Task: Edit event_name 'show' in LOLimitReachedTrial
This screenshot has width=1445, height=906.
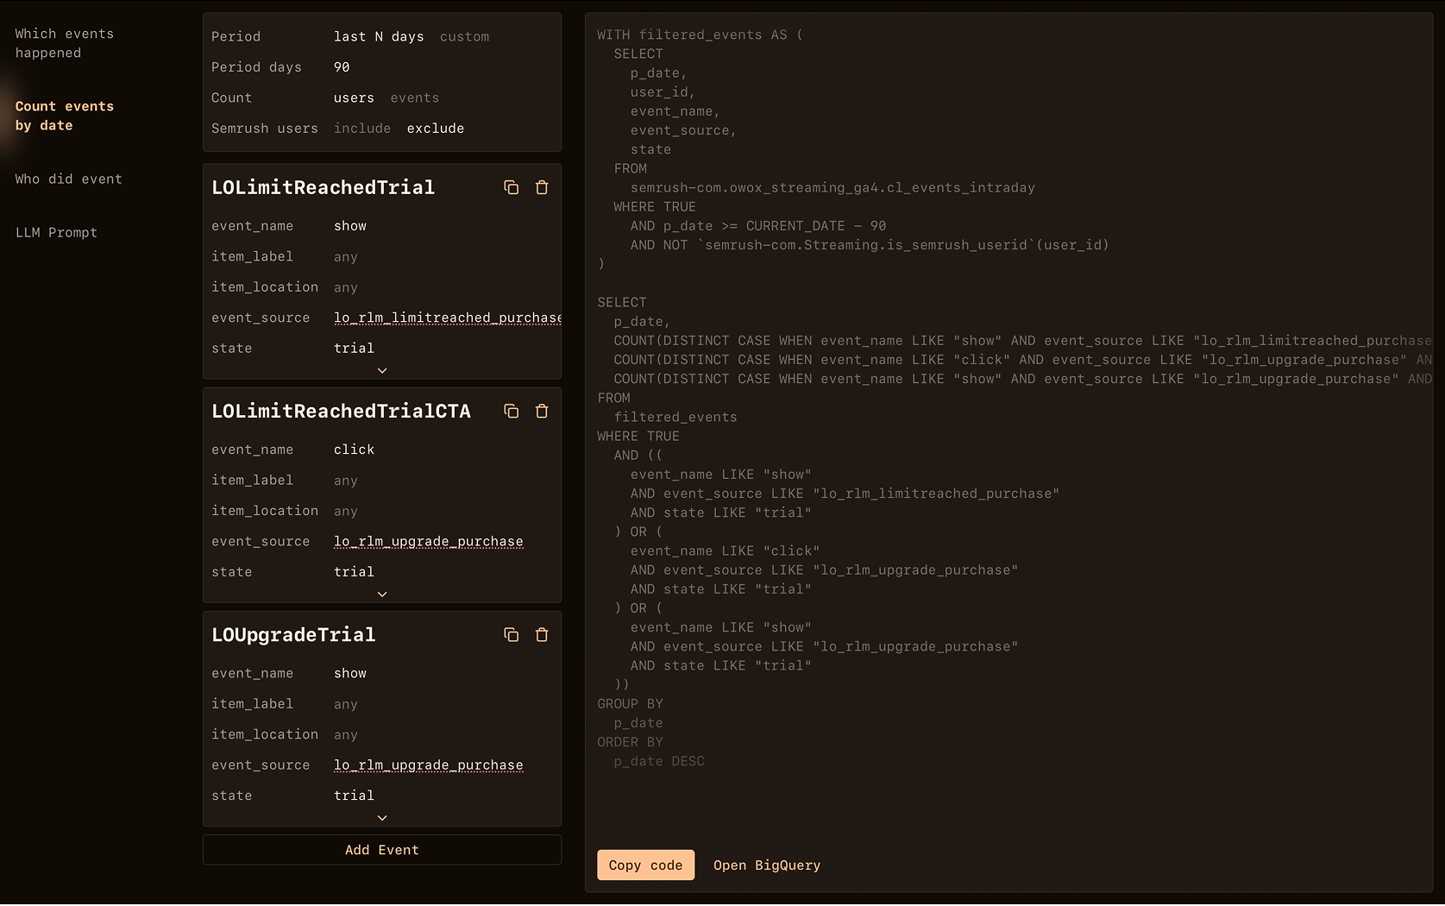Action: pos(350,225)
